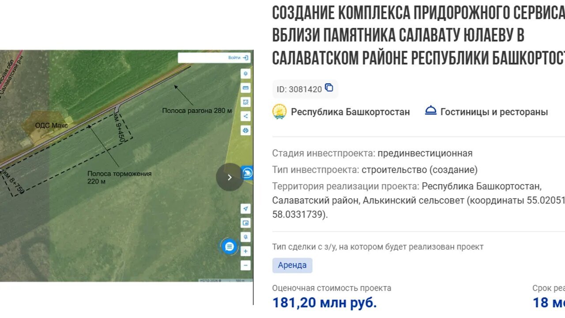The image size is (565, 318).
Task: Go to next image in gallery
Action: (x=230, y=177)
